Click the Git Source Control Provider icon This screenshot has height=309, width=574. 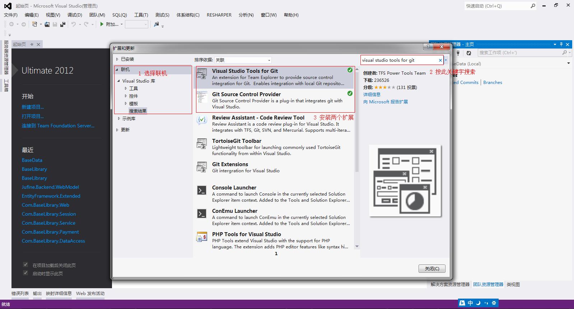click(x=202, y=97)
